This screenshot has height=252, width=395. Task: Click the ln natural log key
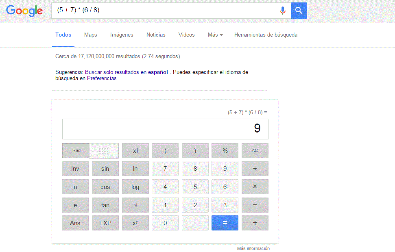135,168
